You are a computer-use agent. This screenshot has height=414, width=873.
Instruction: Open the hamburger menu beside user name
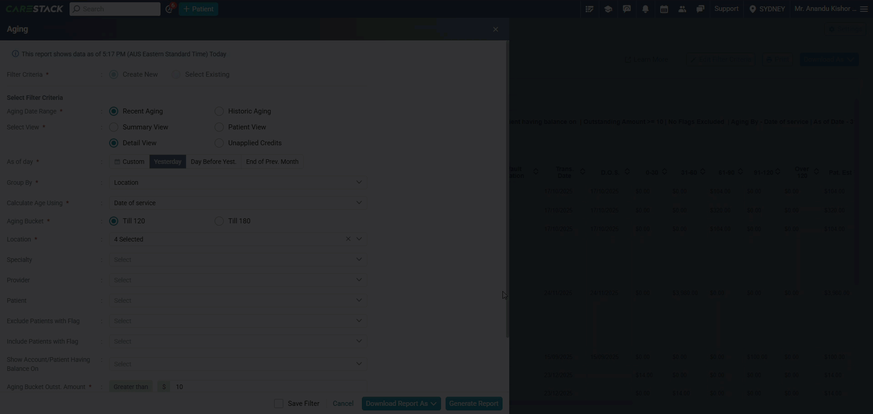(864, 9)
